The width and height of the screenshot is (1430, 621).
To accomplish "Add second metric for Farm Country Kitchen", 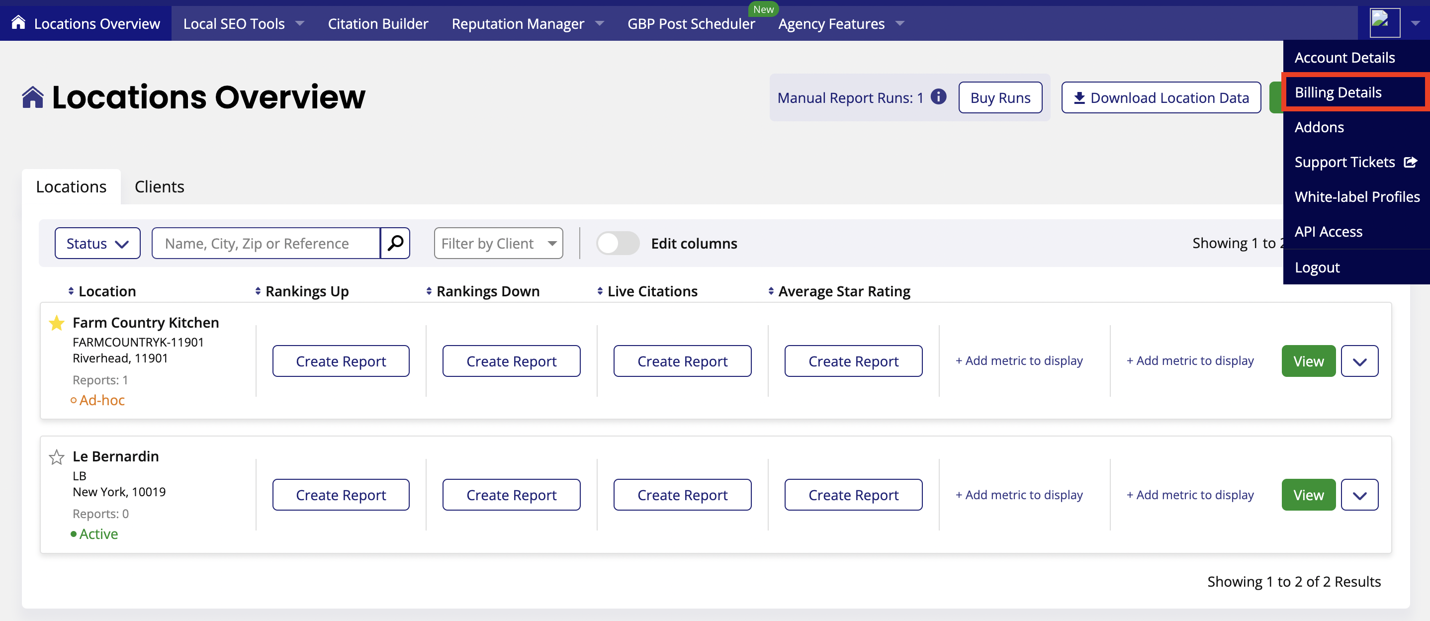I will pyautogui.click(x=1190, y=361).
